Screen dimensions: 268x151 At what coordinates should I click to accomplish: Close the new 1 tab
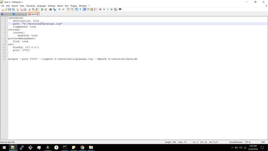click(x=10, y=14)
